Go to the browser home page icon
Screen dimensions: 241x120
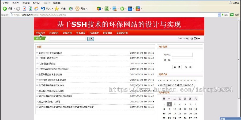point(36,9)
